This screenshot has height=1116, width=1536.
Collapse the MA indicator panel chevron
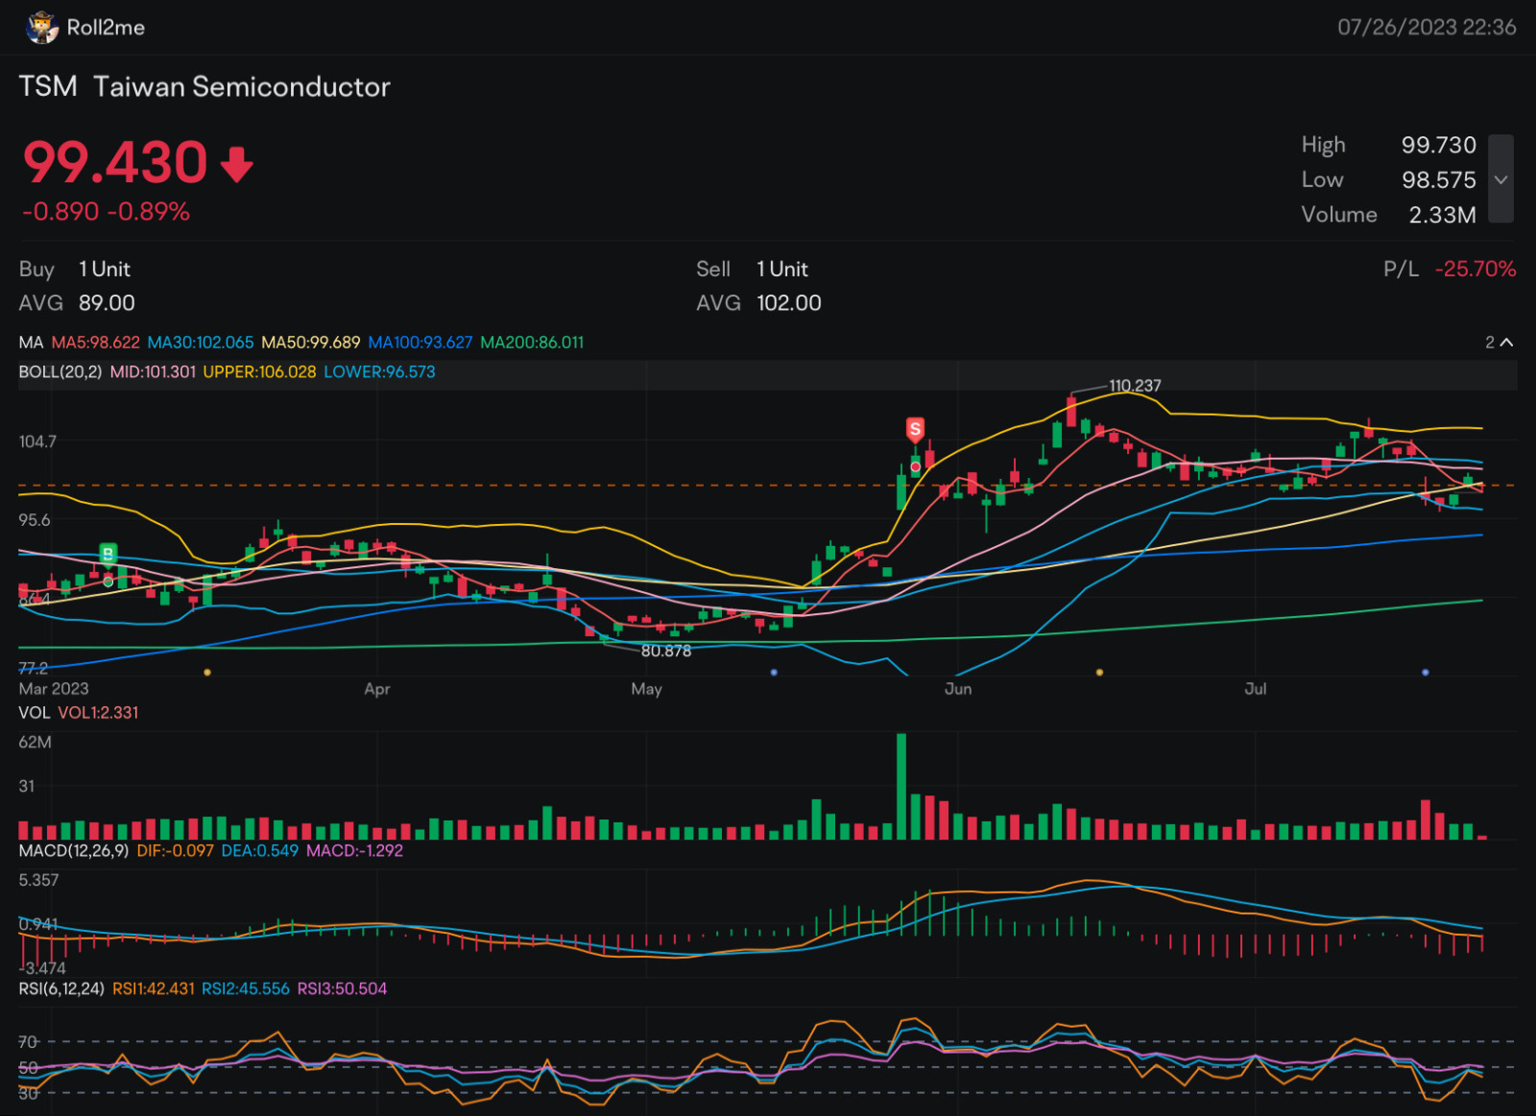pyautogui.click(x=1506, y=342)
